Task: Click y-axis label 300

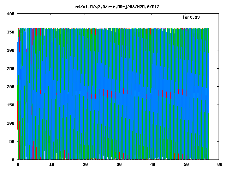Action: click(11, 50)
